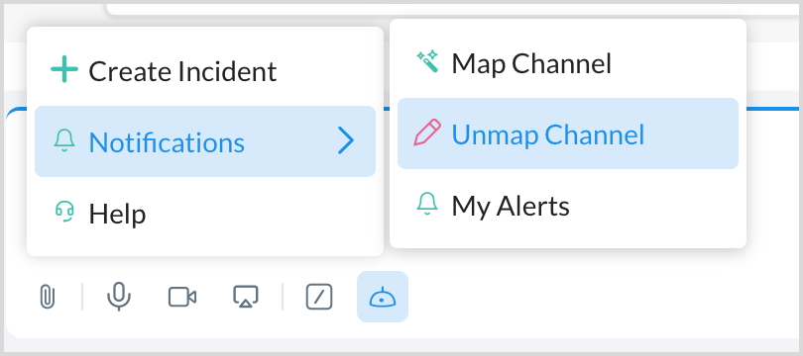
Task: Expand the Notifications submenu chevron
Action: pos(346,141)
